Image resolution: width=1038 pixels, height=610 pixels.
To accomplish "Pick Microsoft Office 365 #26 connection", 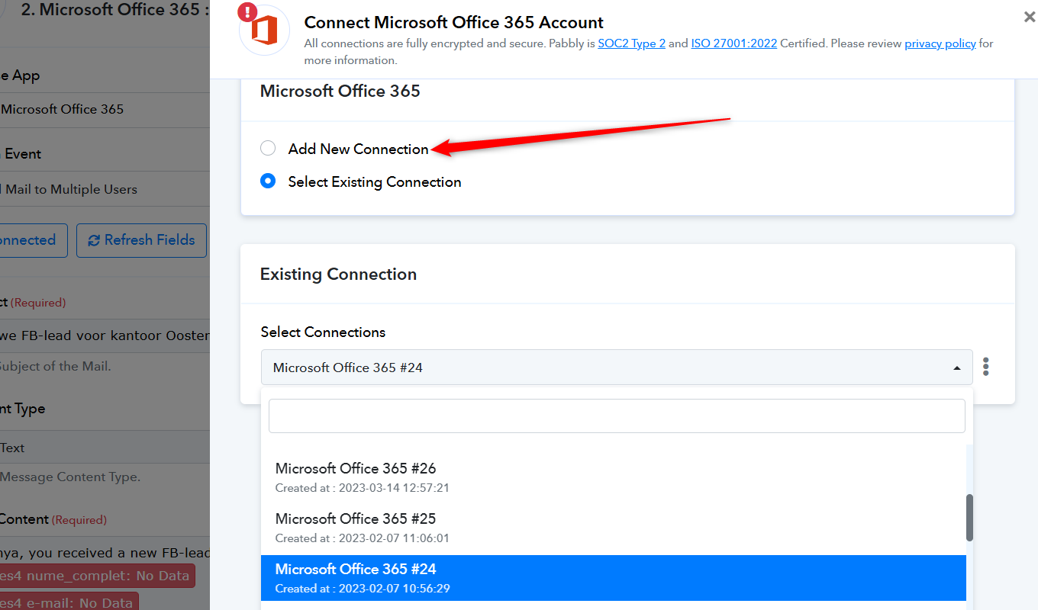I will pyautogui.click(x=614, y=477).
